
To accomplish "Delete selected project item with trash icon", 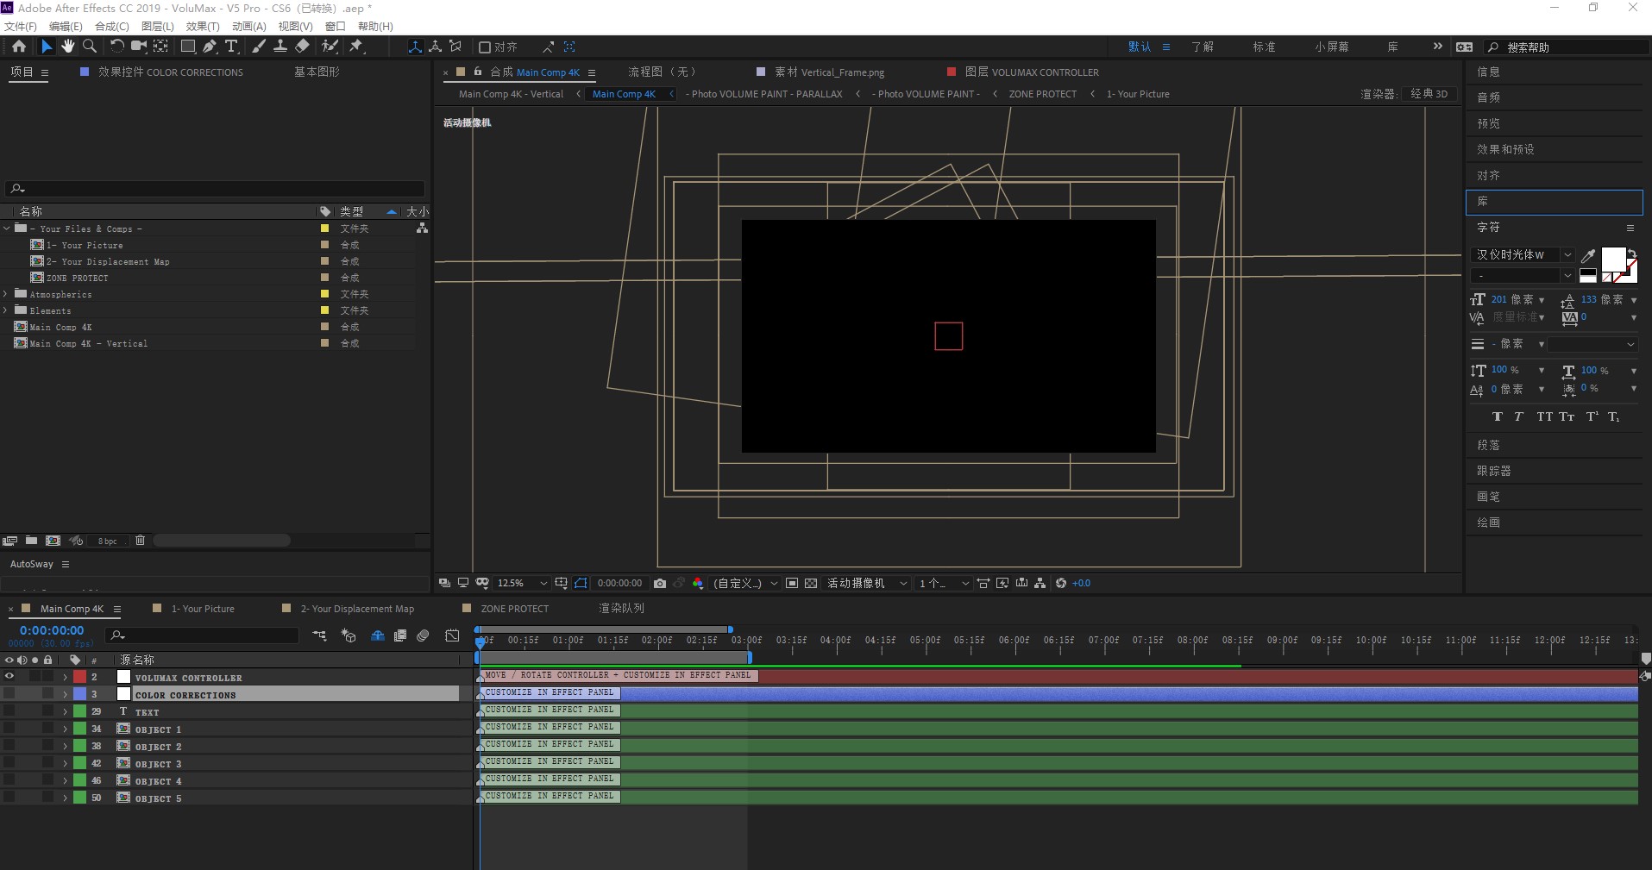I will click(x=140, y=541).
